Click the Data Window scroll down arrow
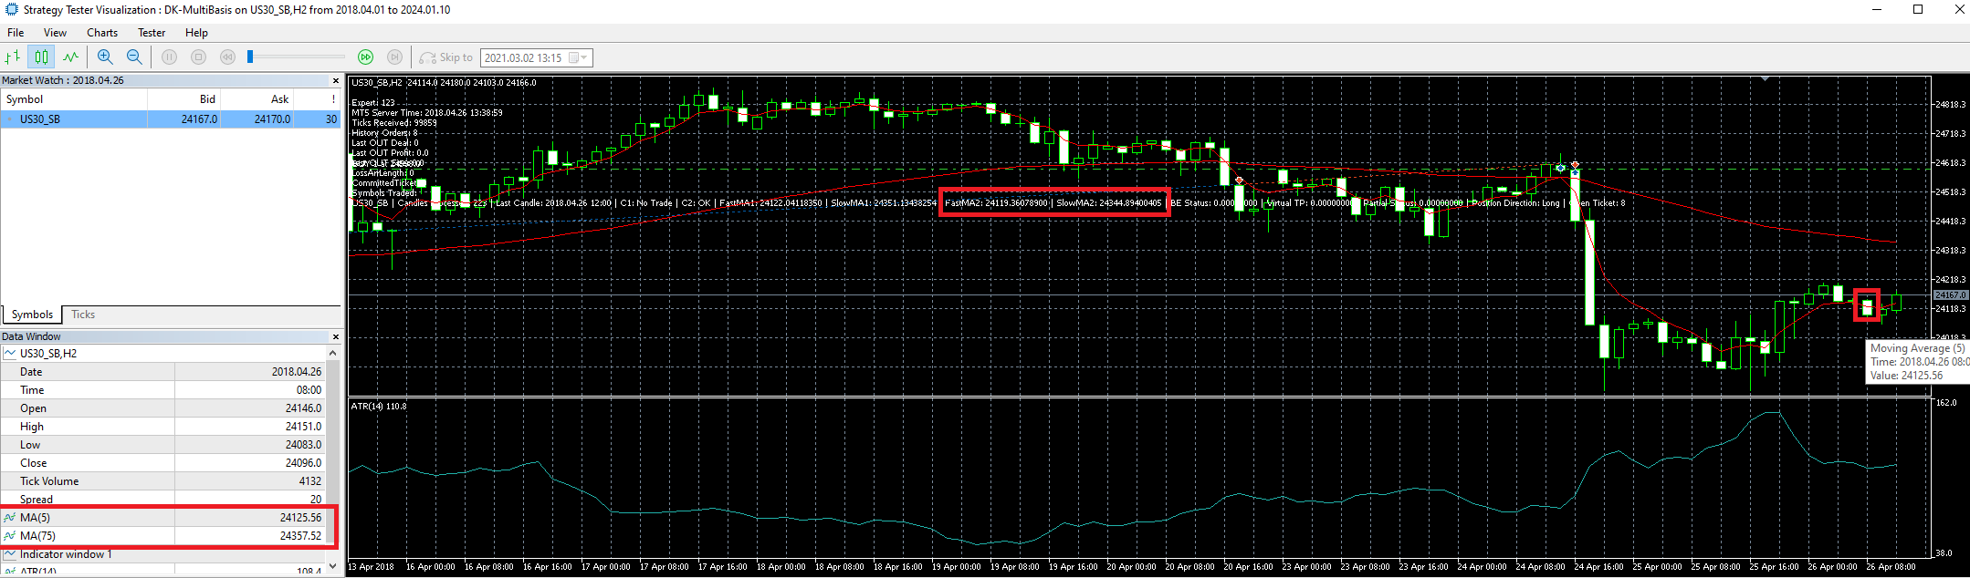This screenshot has width=1970, height=578. (332, 566)
